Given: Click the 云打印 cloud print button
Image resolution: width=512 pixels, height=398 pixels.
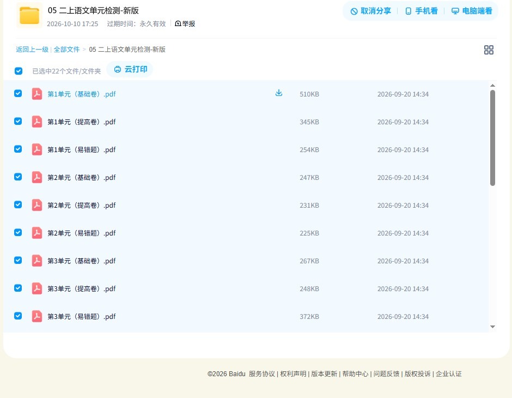Looking at the screenshot, I should pos(130,69).
